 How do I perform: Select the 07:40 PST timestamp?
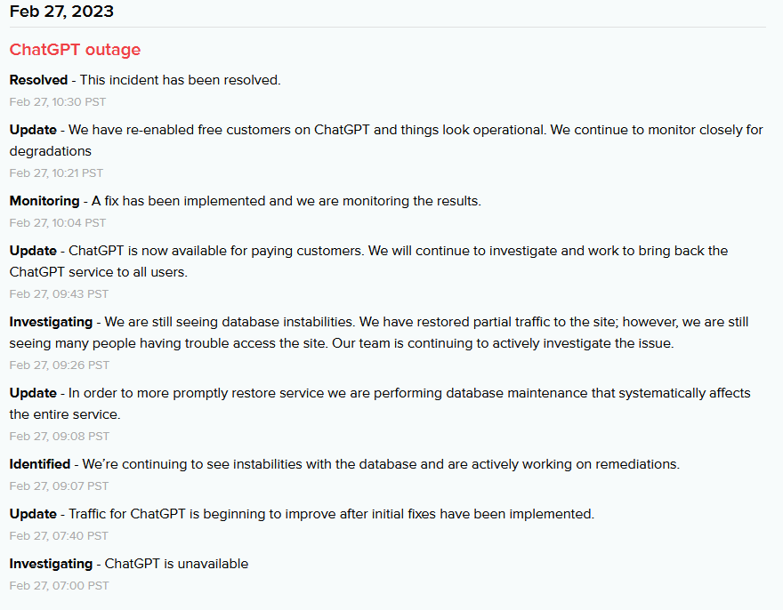pyautogui.click(x=59, y=535)
